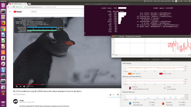Go to the YouTube home logo
Image resolution: width=191 pixels, height=107 pixels.
click(x=18, y=12)
